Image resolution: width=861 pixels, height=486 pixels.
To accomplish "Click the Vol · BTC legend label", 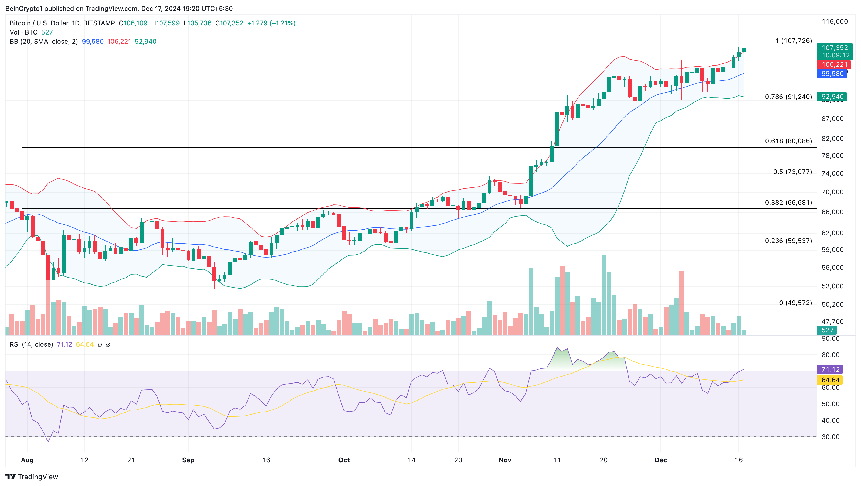I will 23,32.
